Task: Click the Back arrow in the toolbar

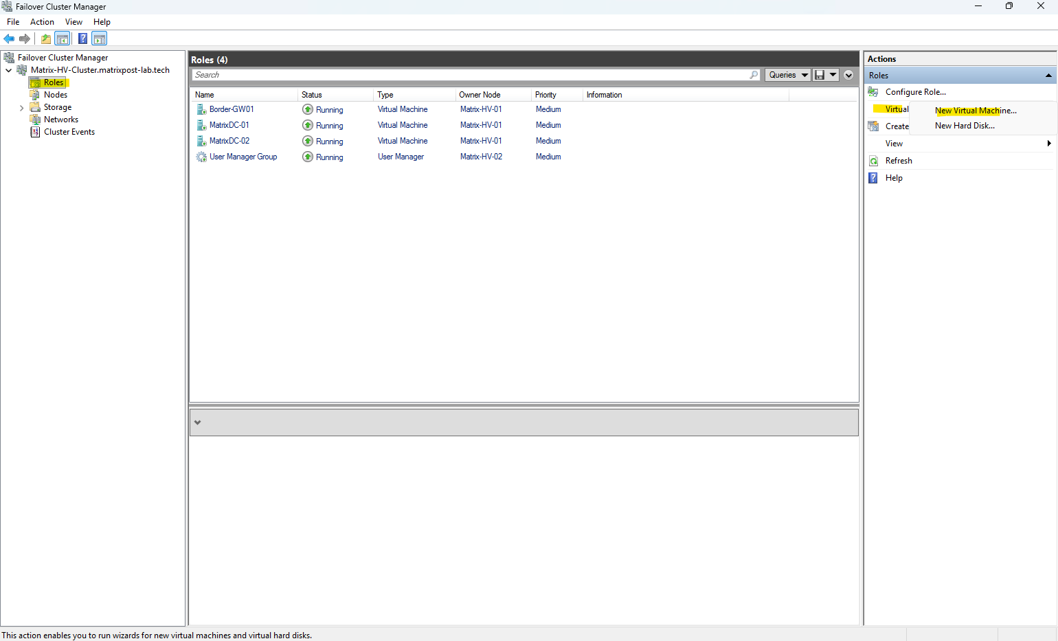Action: [x=10, y=38]
